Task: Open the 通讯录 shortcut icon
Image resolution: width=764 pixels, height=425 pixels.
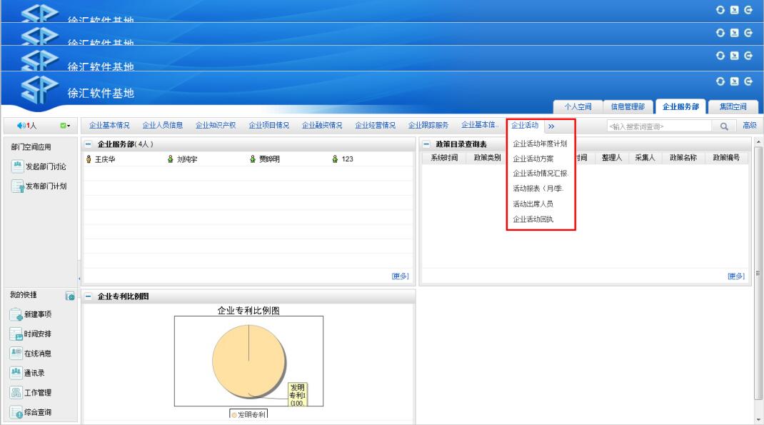Action: click(16, 373)
